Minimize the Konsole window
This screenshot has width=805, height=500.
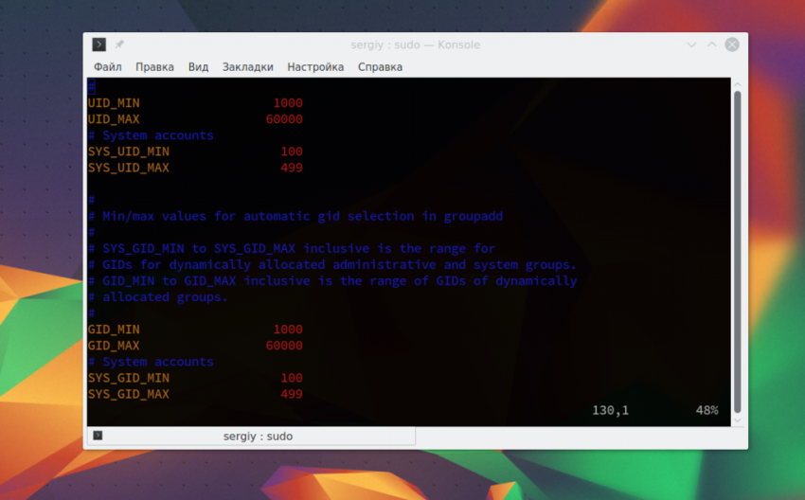tap(693, 45)
